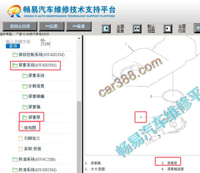This screenshot has width=200, height=173.
Task: Select the 全屏内容 link
Action: (182, 28)
